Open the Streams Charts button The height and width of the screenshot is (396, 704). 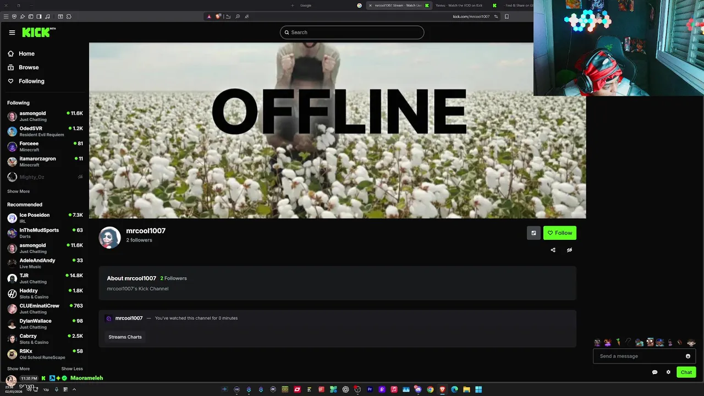click(125, 337)
